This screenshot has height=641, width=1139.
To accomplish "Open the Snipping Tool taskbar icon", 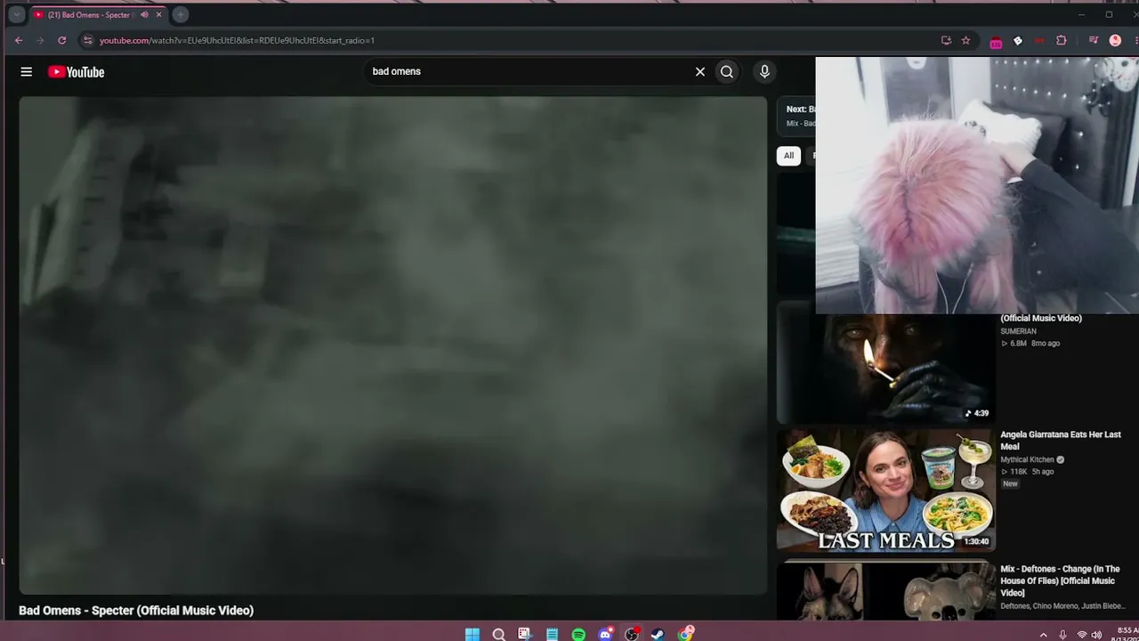I will click(x=525, y=634).
